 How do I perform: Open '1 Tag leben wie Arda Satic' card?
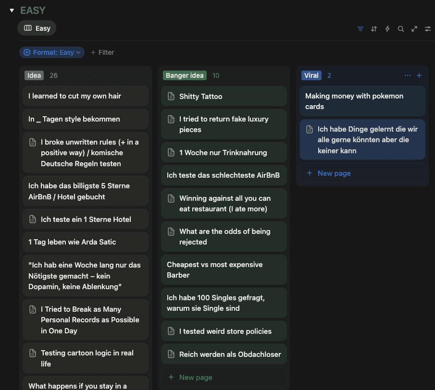click(x=86, y=242)
